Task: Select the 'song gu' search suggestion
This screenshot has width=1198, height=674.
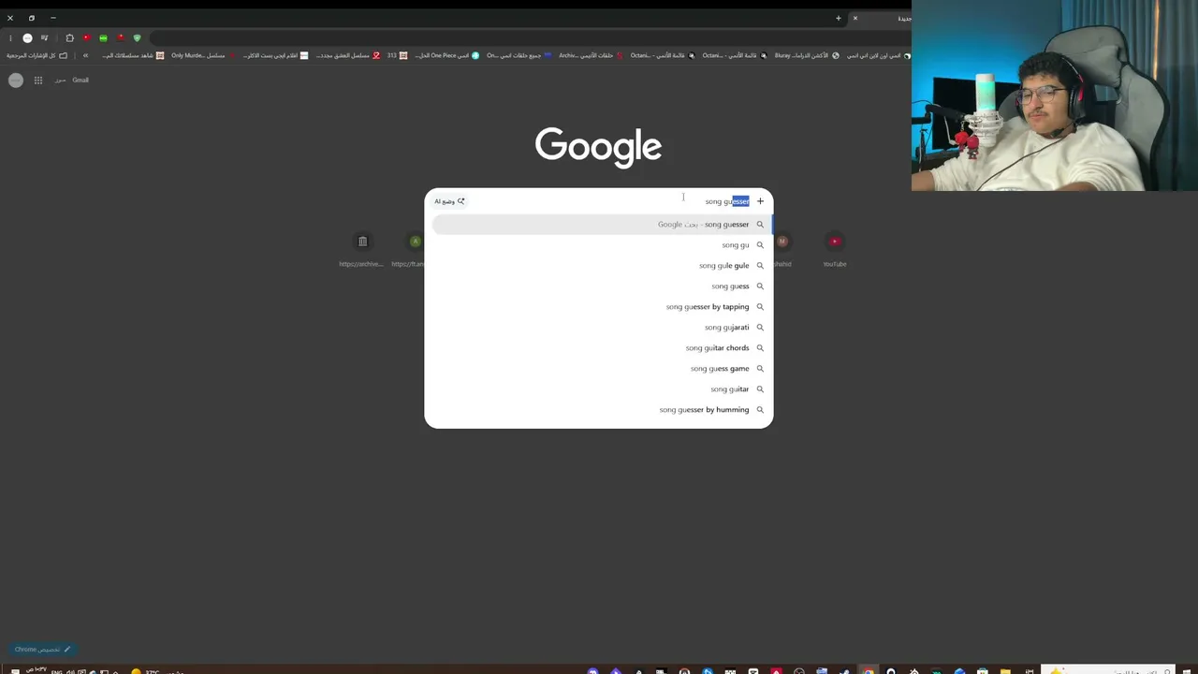Action: (599, 245)
